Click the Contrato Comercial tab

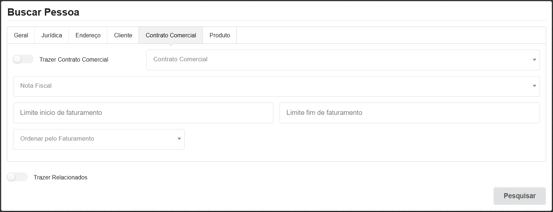coord(171,35)
